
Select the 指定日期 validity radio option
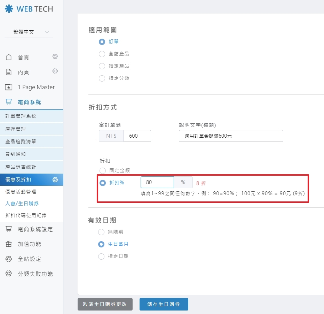[x=101, y=256]
